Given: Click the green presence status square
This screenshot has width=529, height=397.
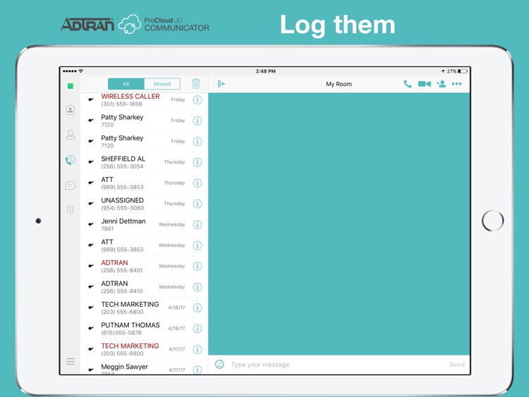Looking at the screenshot, I should 70,86.
